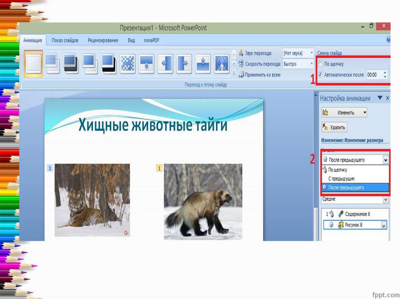Minimize the PowerPoint window
This screenshot has width=400, height=299.
tap(363, 27)
